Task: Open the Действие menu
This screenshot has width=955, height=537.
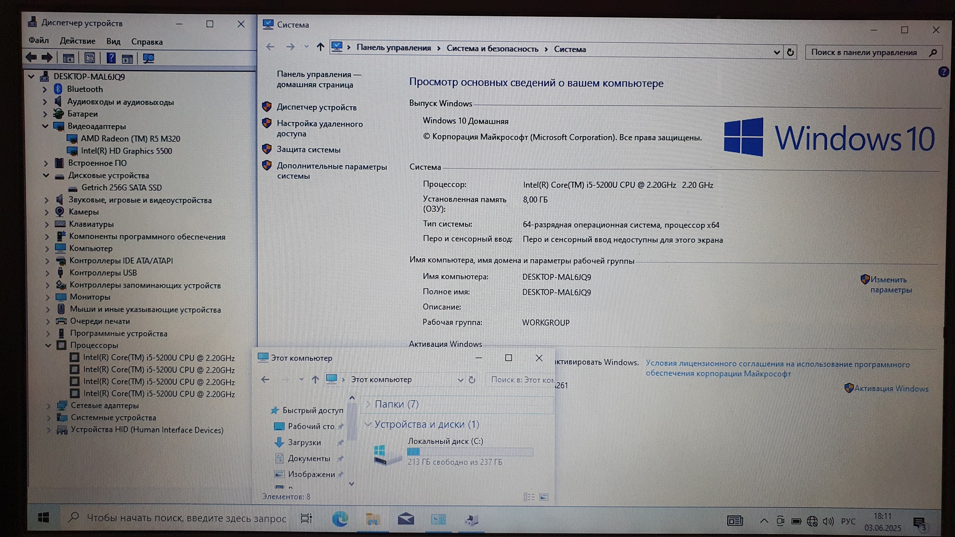Action: point(77,41)
